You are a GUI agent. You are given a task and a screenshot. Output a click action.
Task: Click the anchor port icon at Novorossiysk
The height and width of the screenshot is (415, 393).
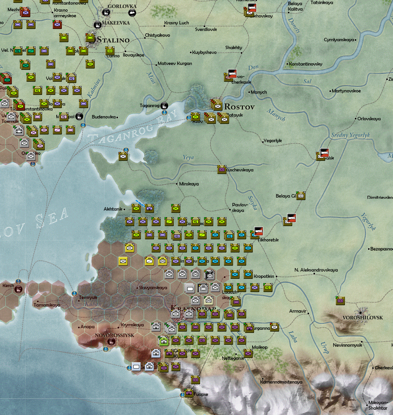click(x=106, y=349)
